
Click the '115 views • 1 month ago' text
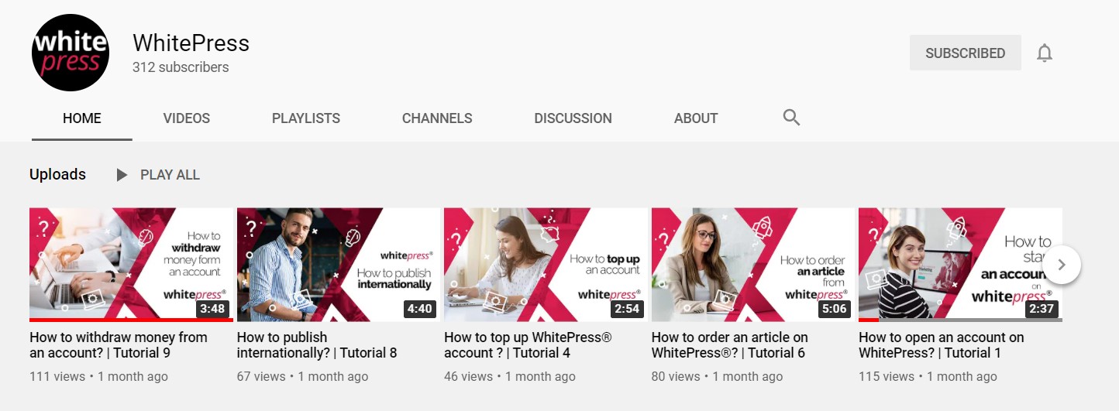click(x=928, y=377)
